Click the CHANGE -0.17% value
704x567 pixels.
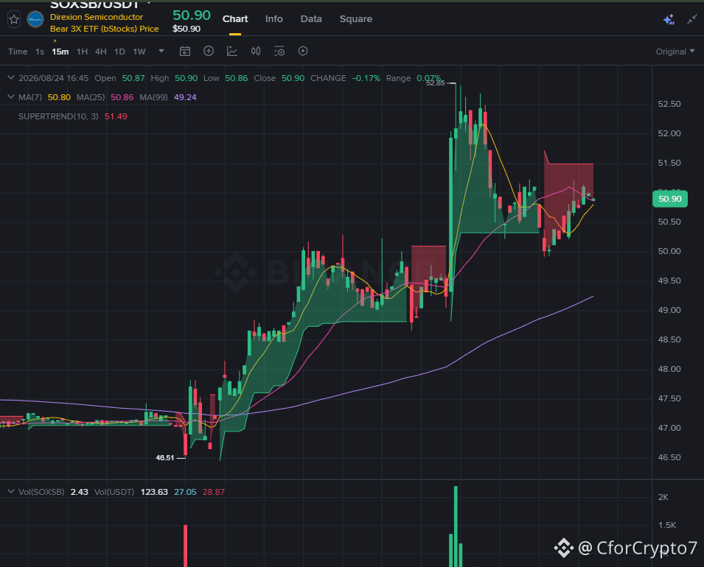tap(366, 78)
